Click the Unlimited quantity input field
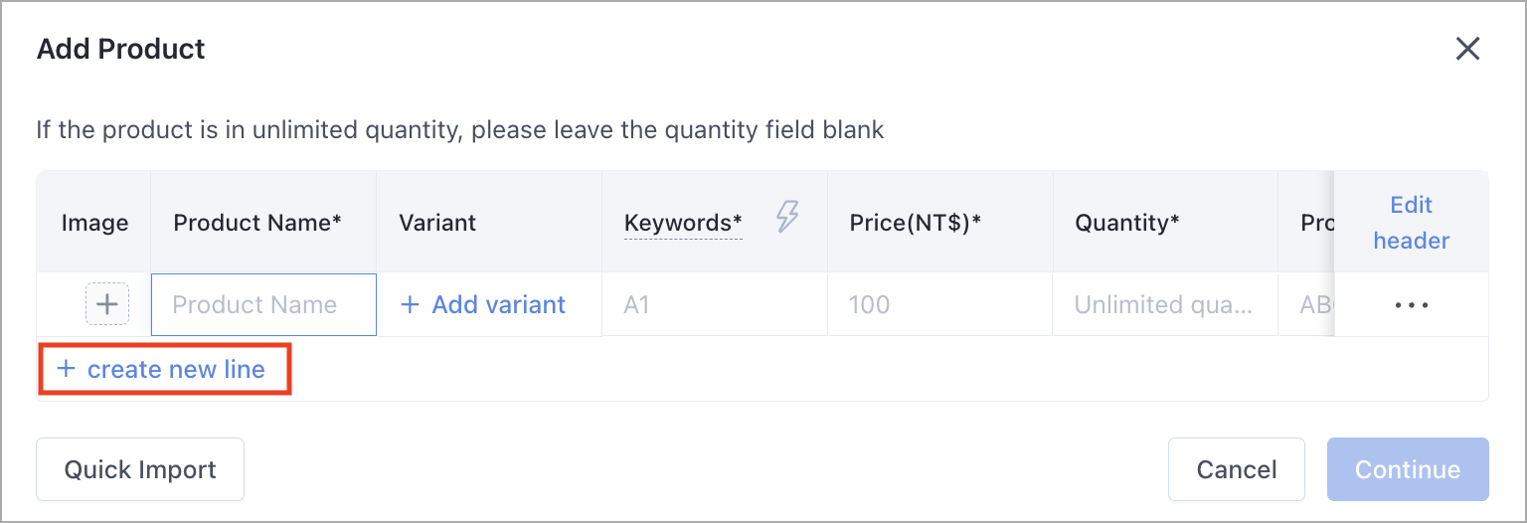Image resolution: width=1527 pixels, height=523 pixels. [x=1165, y=304]
